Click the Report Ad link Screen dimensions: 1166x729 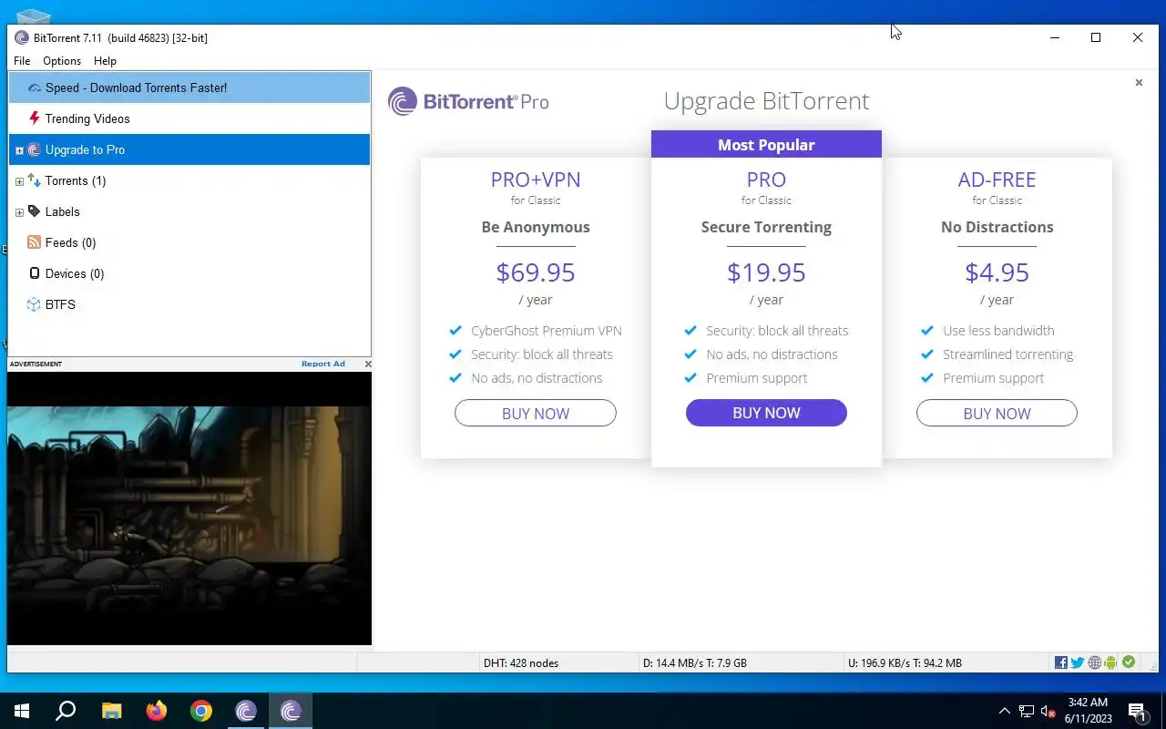pyautogui.click(x=323, y=364)
